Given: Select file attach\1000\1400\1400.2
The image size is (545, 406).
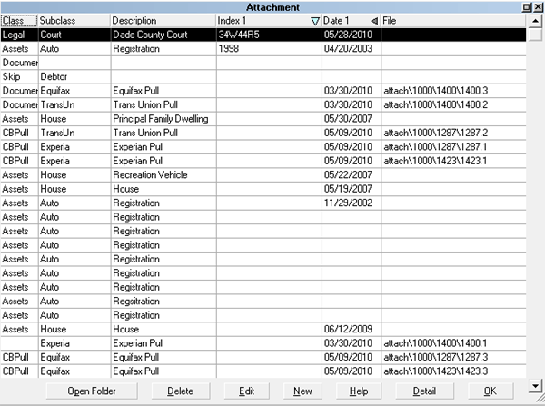Looking at the screenshot, I should [x=453, y=104].
